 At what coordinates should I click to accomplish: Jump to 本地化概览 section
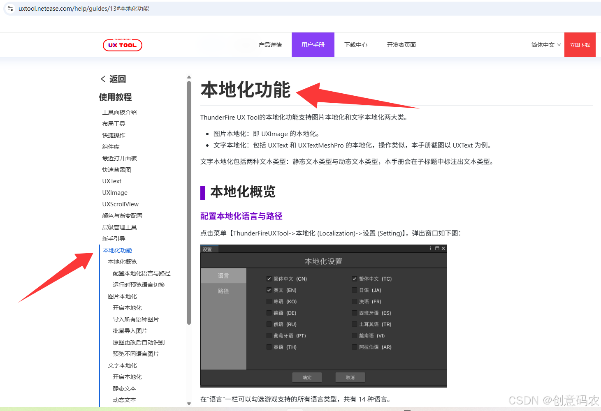pos(122,262)
